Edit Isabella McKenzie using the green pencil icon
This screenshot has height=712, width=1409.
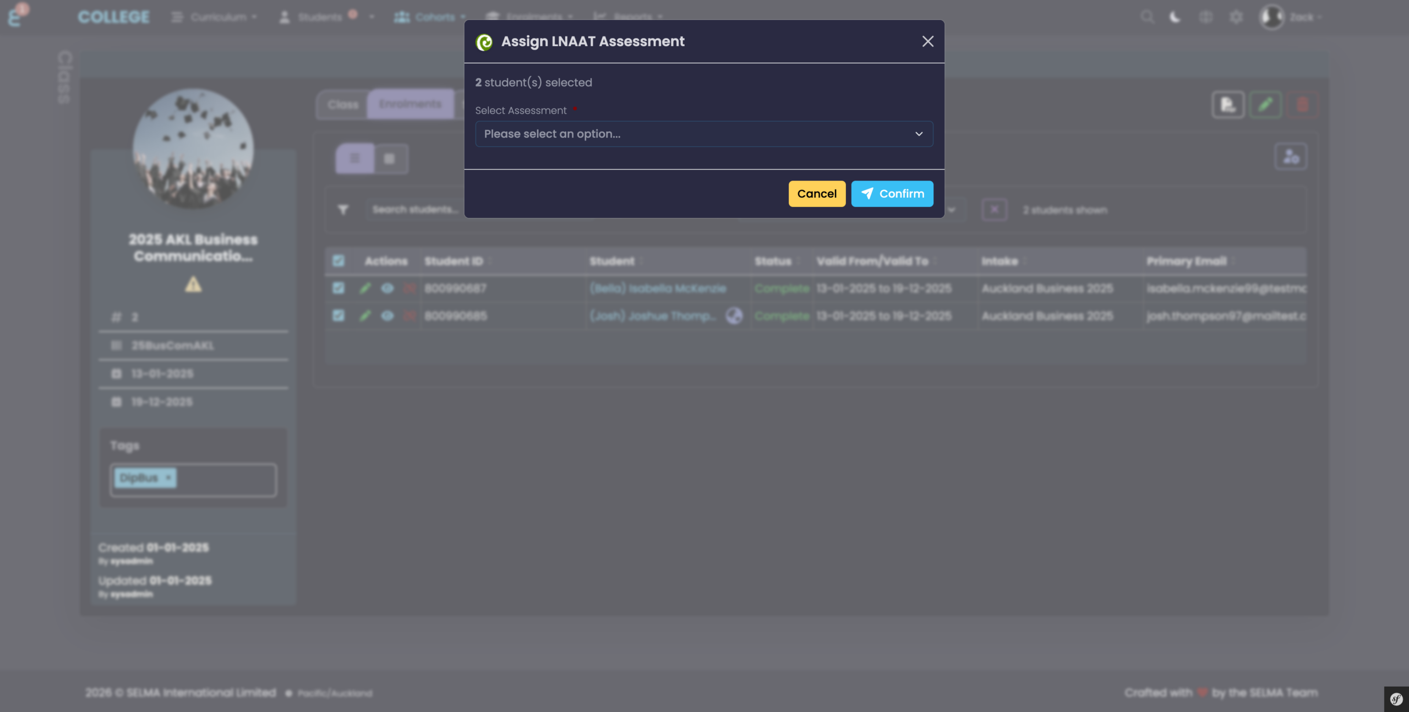coord(365,288)
